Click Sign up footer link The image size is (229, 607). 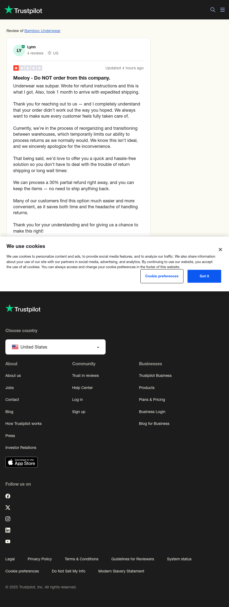[x=79, y=412]
